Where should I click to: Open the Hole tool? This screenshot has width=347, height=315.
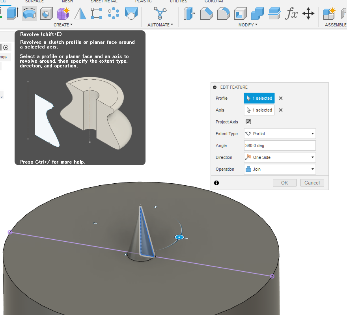[x=47, y=14]
